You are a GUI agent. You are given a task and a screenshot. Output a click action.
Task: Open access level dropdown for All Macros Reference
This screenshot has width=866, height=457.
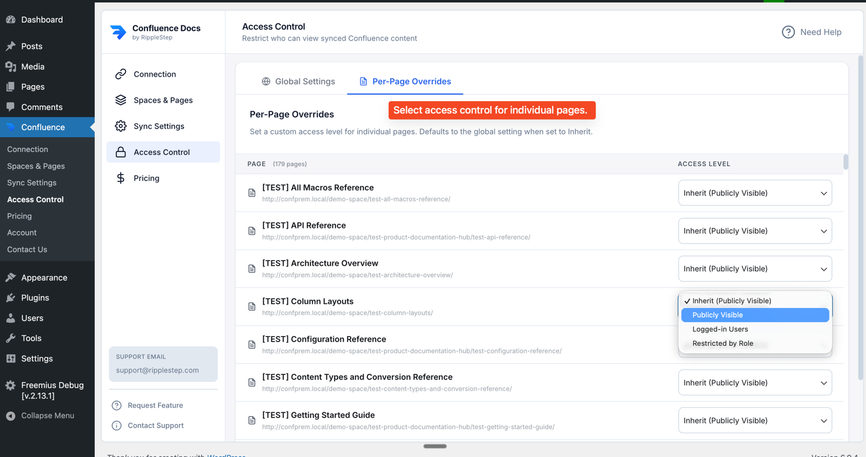(755, 193)
